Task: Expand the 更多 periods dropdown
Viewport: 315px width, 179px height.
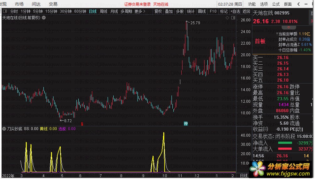Action: [x=140, y=11]
